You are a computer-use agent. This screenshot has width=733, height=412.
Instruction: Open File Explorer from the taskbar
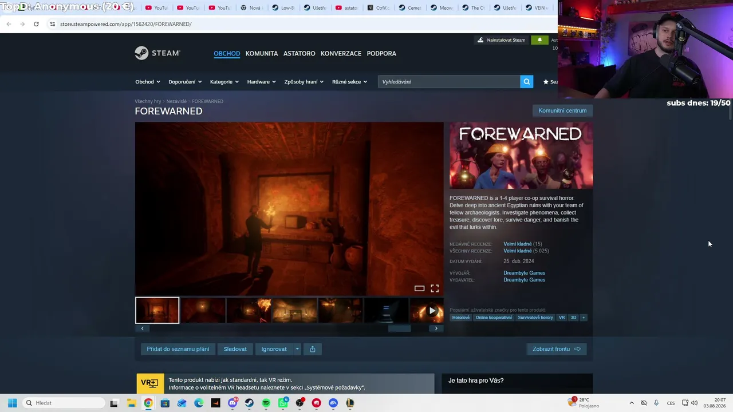[131, 403]
